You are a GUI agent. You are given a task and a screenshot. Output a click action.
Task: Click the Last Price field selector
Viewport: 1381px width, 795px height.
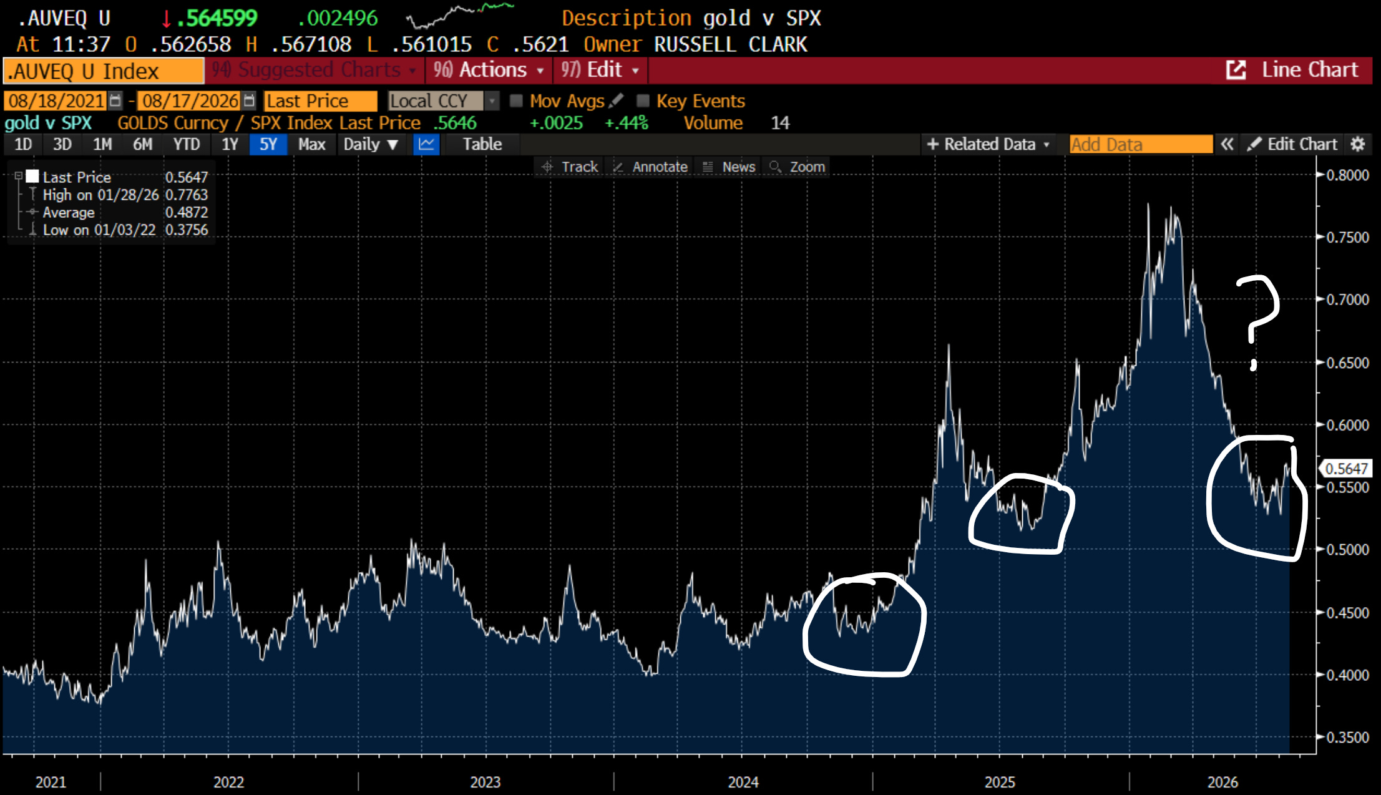coord(321,100)
